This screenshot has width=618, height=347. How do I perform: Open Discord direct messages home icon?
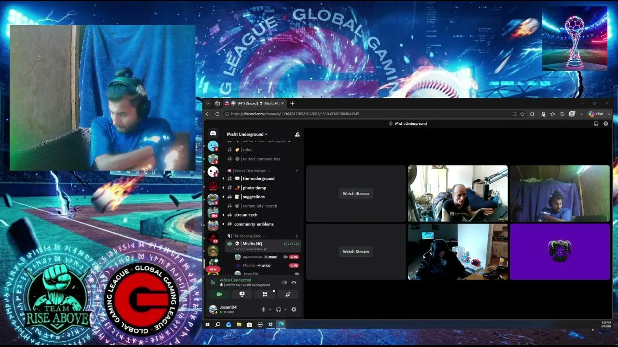point(213,133)
